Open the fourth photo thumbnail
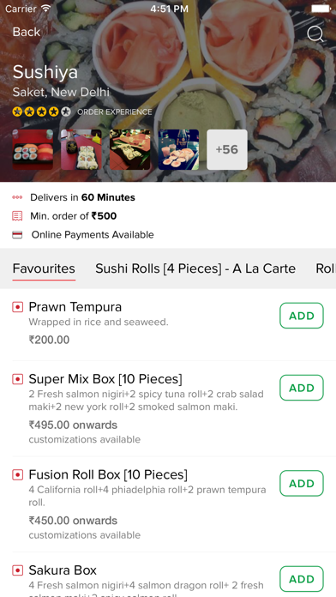The height and width of the screenshot is (597, 336). coord(178,149)
